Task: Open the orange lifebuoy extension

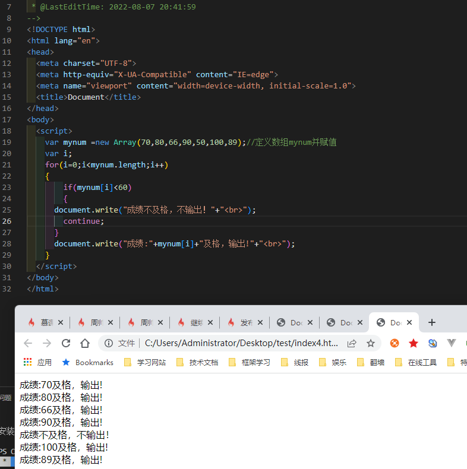Action: 395,343
